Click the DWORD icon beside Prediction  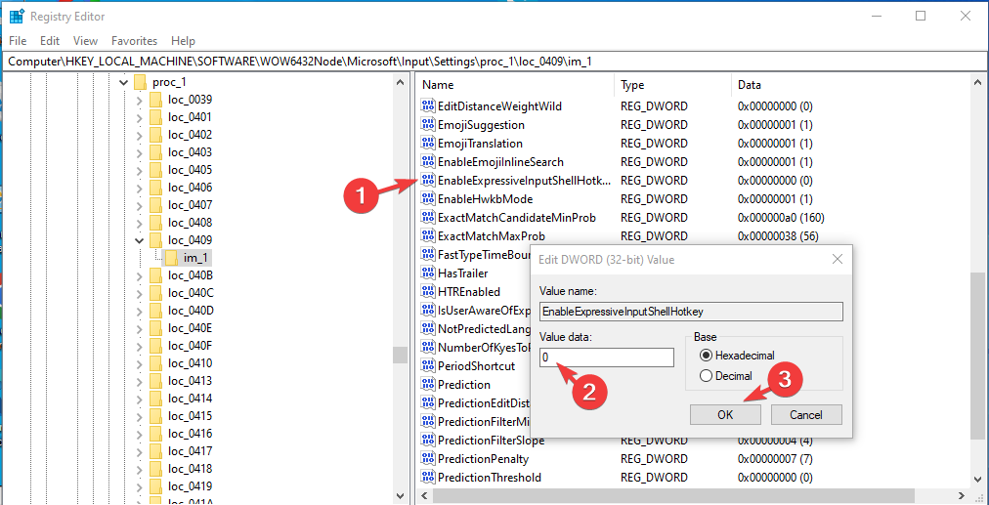pyautogui.click(x=428, y=385)
